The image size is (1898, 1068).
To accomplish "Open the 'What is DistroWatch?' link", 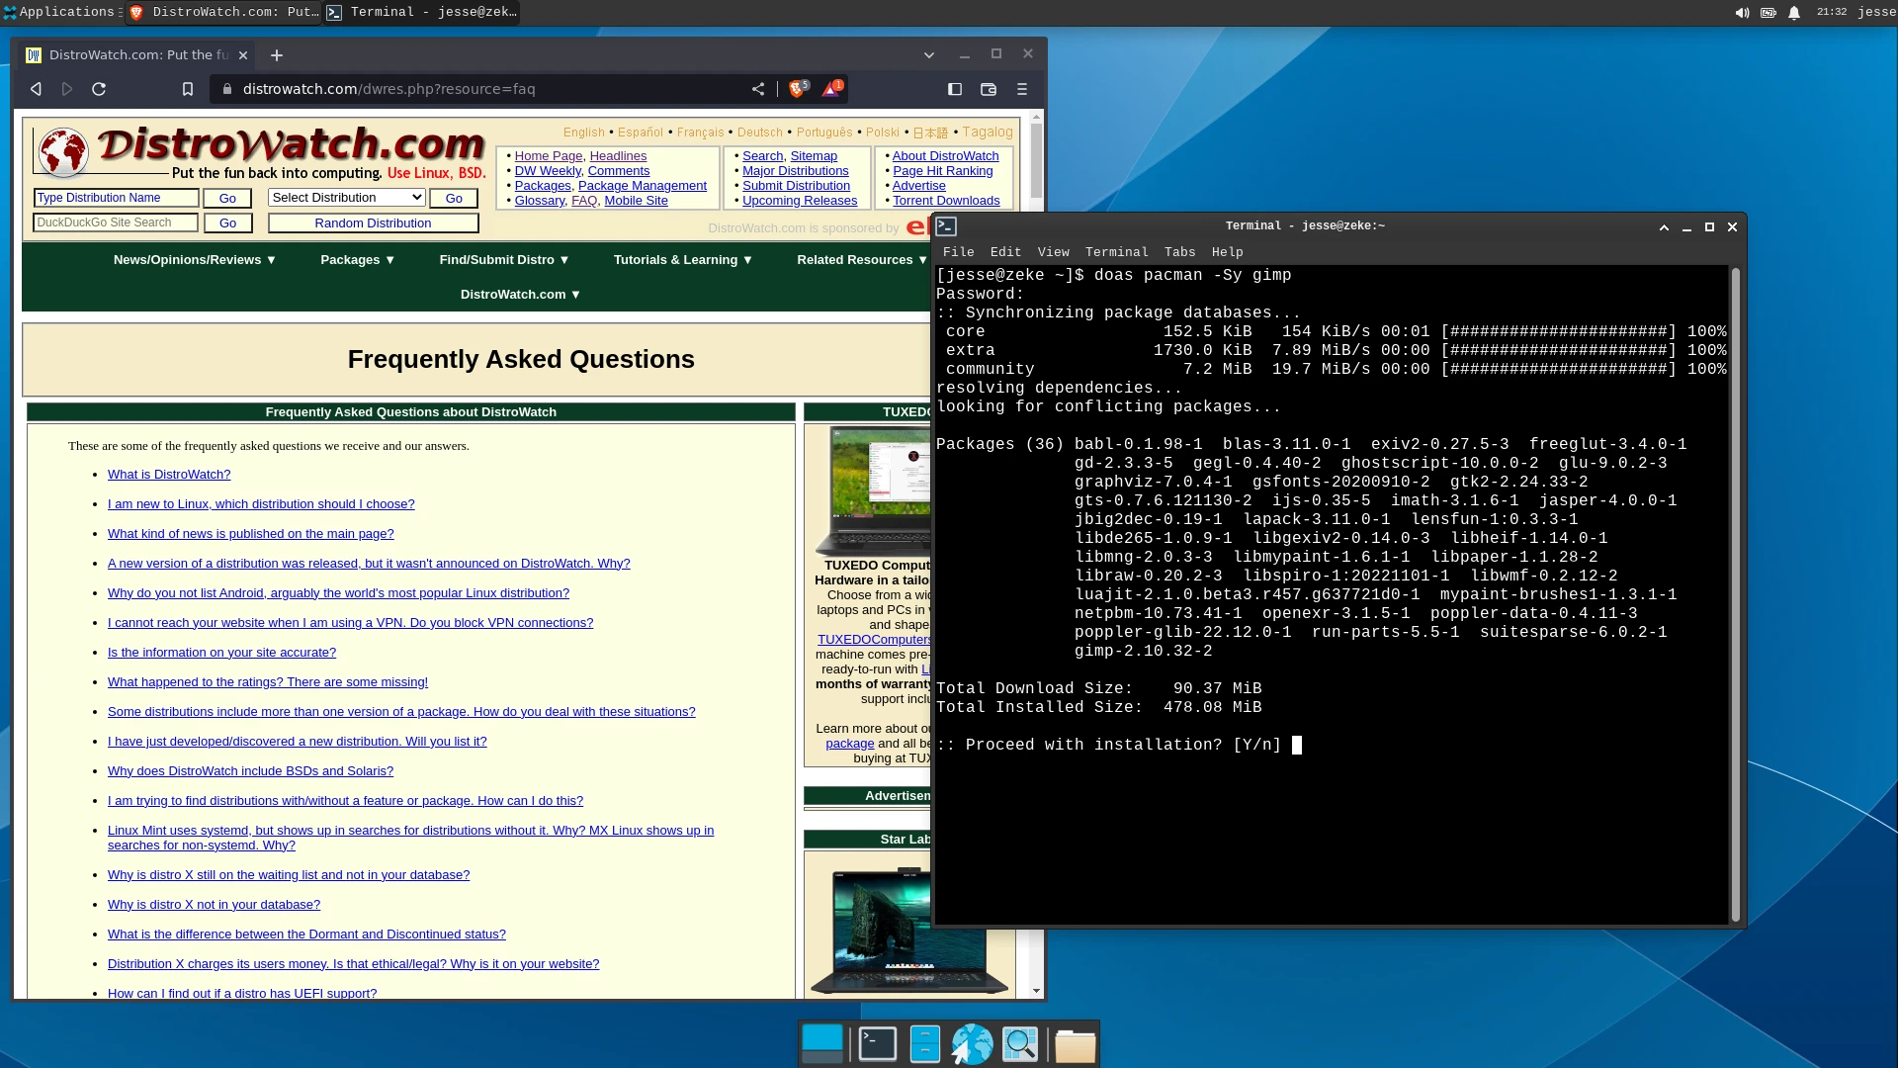I will point(169,474).
